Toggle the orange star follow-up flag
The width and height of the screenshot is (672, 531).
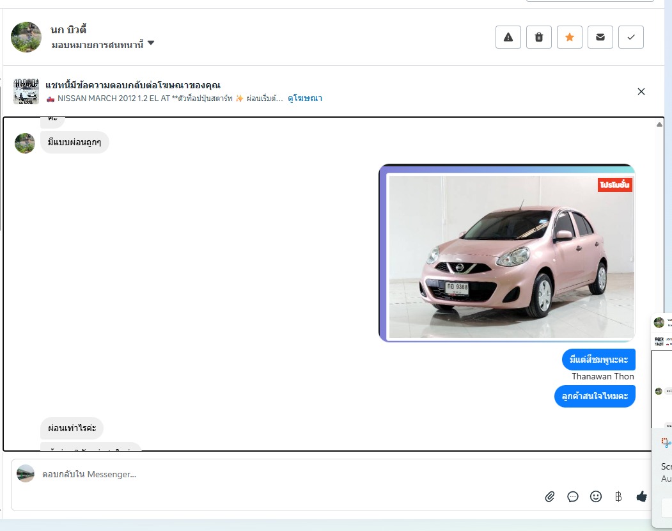click(x=570, y=37)
